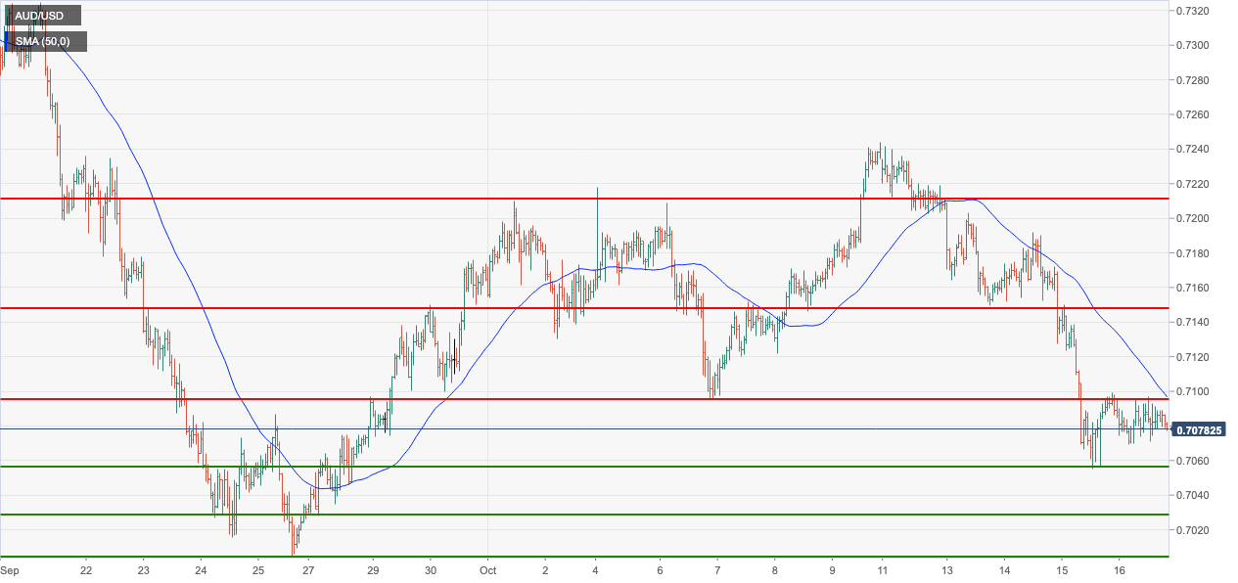Screen dimensions: 1238x583
Task: Click the blue SMA color marker in legend
Action: [7, 42]
